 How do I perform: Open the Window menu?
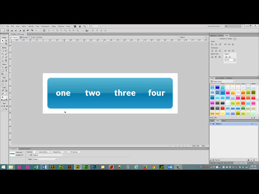[x=61, y=26]
